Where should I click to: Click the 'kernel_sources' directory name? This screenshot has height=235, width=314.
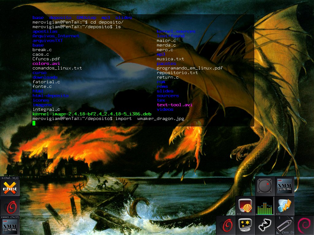pyautogui.click(x=176, y=32)
